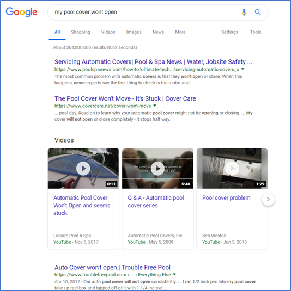Screen dimensions: 291x291
Task: Open The Pool Cover Won't Move result
Action: coord(125,98)
